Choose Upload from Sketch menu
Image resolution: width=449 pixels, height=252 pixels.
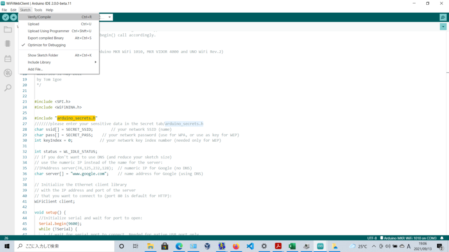tap(59, 24)
